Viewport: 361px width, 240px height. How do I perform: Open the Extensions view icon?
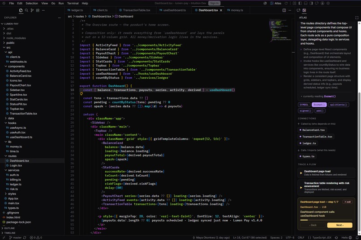click(38, 10)
